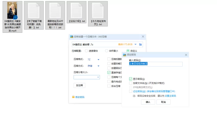The width and height of the screenshot is (217, 133).
Task: Select the 最新地址及APP text file icon
Action: click(55, 10)
